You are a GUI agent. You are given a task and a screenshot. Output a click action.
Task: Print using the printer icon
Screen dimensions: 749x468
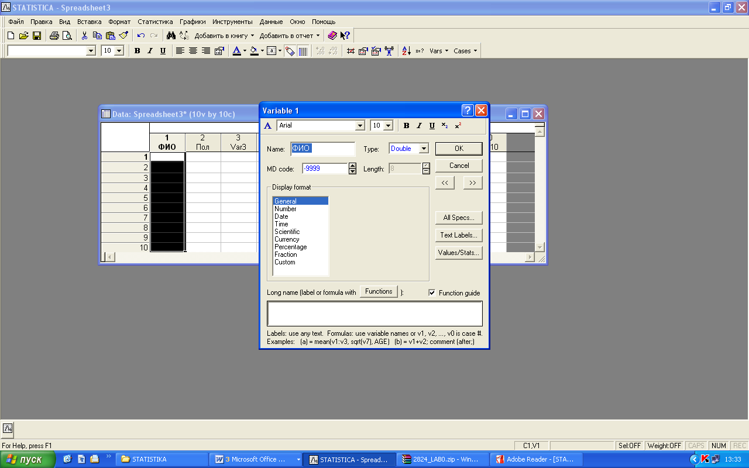click(x=54, y=36)
